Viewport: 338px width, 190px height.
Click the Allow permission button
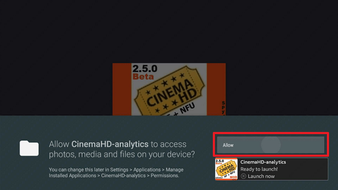[270, 145]
